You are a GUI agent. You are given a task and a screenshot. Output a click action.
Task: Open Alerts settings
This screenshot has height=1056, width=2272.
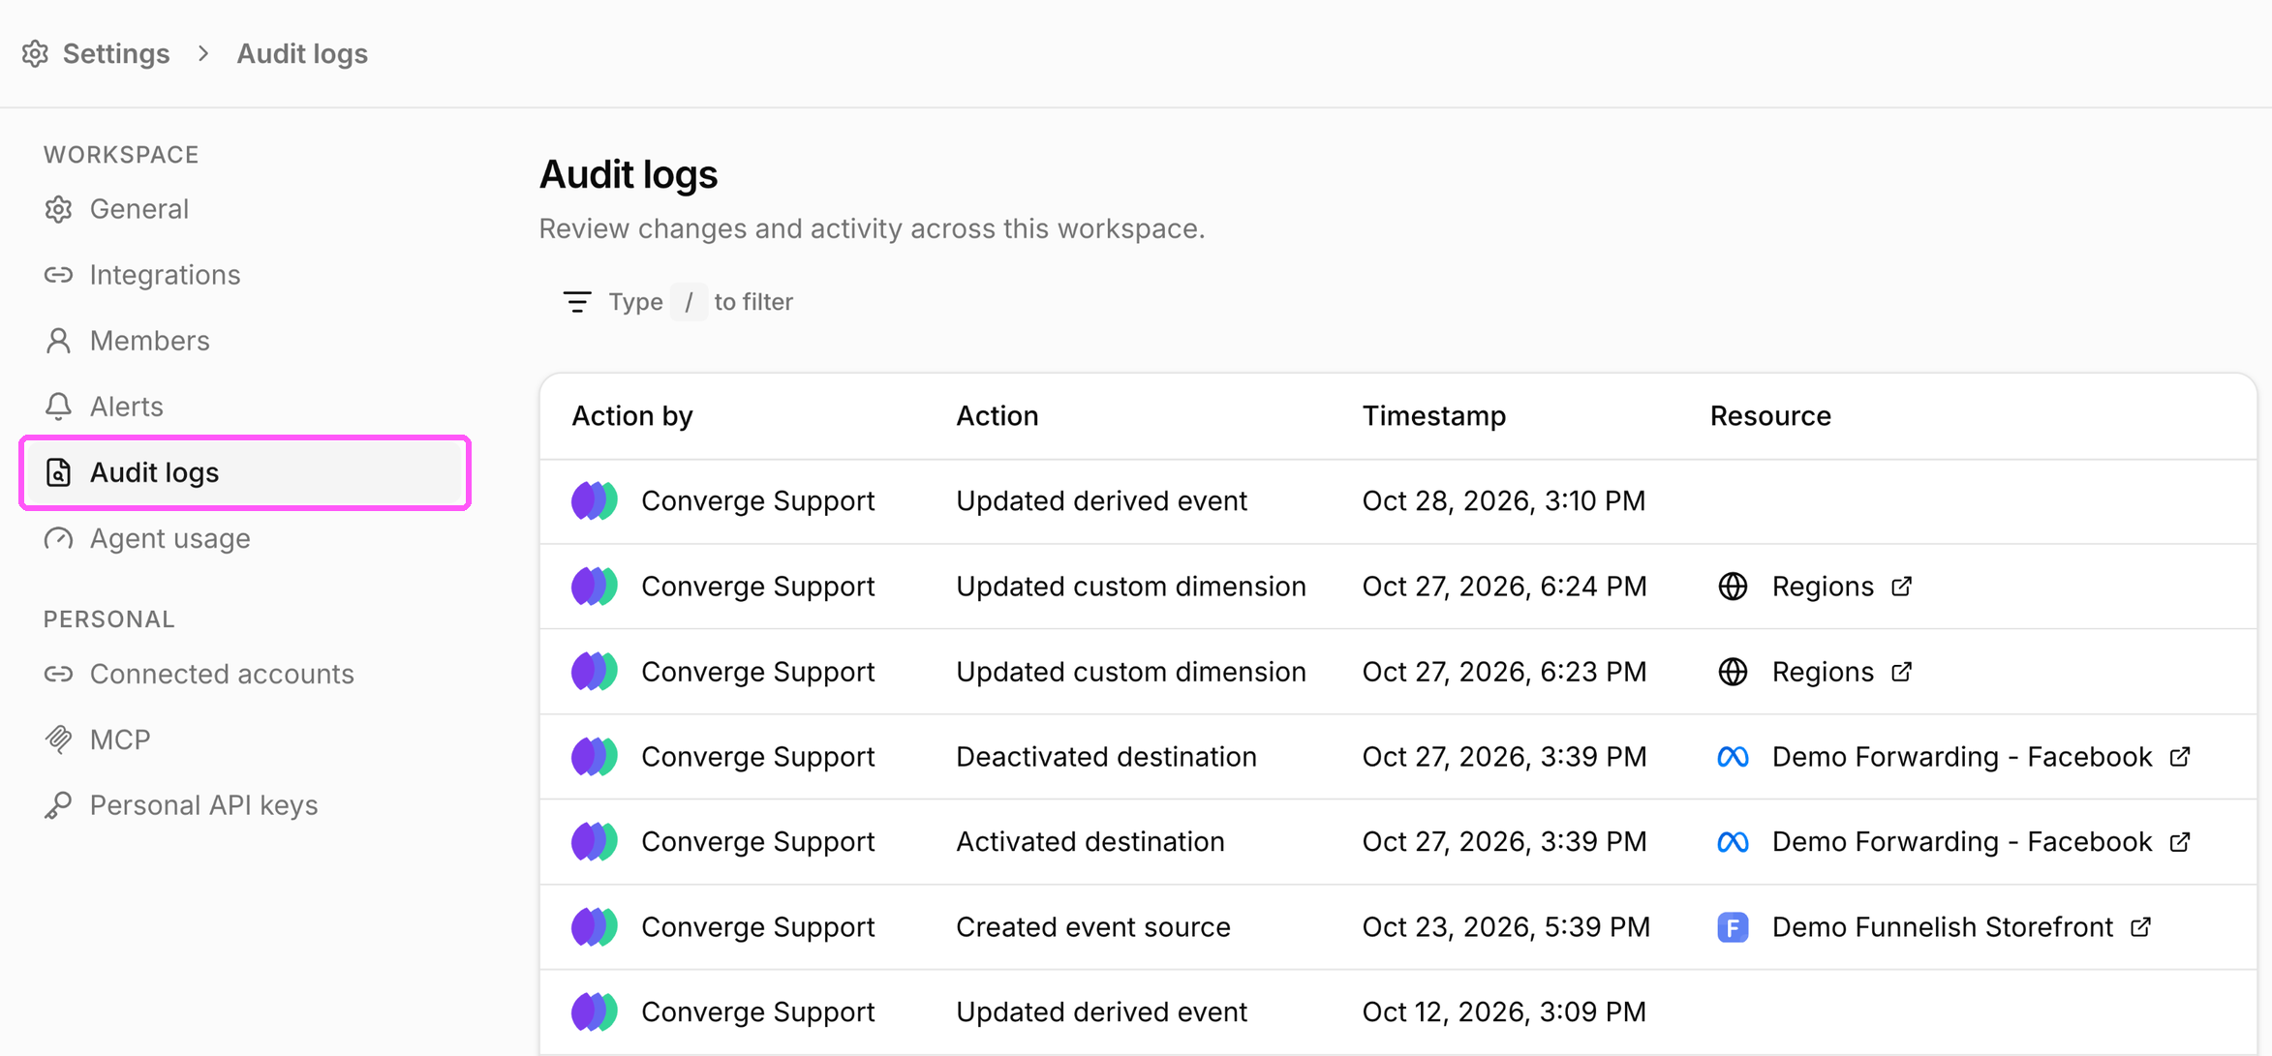click(x=126, y=407)
